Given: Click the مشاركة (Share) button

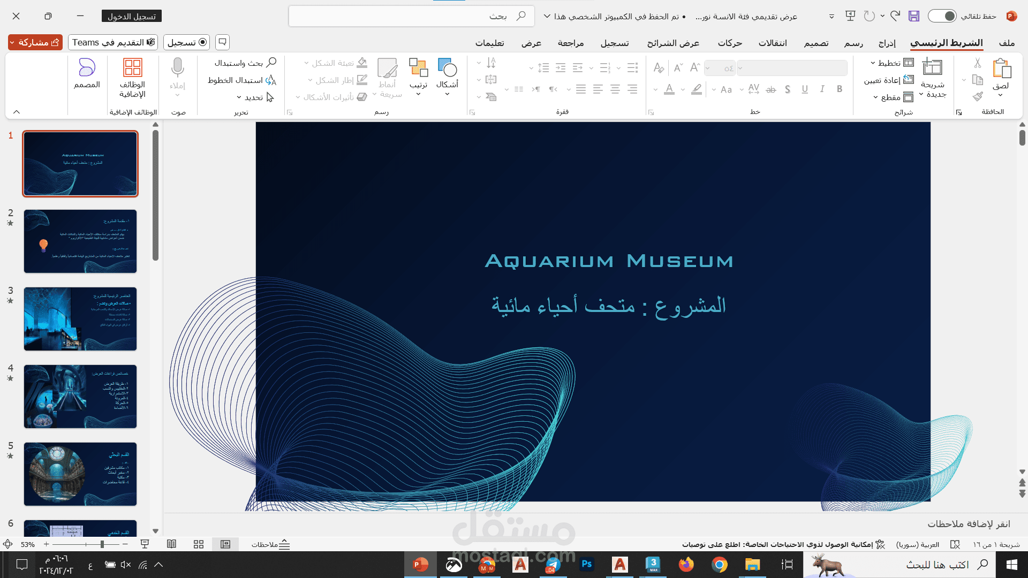Looking at the screenshot, I should click(x=34, y=42).
